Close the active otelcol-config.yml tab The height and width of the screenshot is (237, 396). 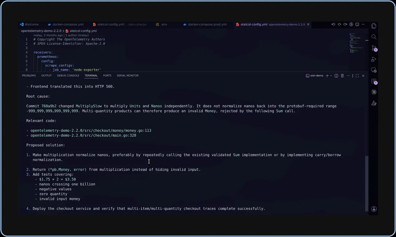click(308, 24)
